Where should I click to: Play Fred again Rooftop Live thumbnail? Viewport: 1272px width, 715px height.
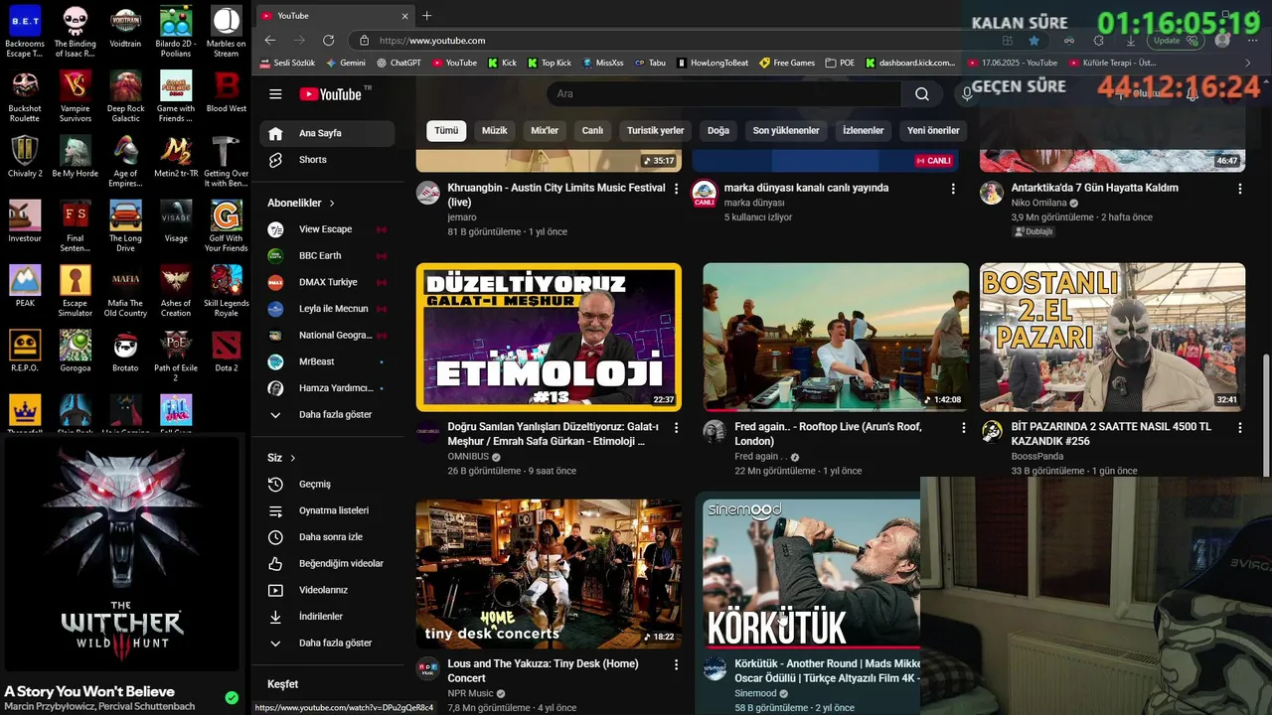coord(836,337)
